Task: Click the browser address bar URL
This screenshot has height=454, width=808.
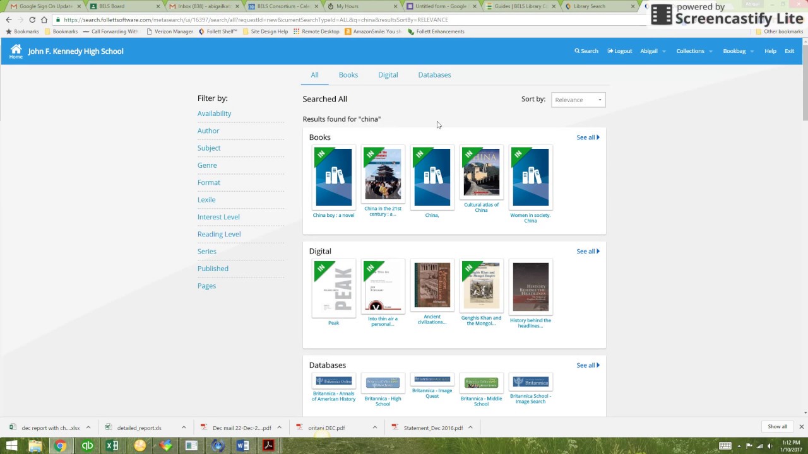Action: click(x=256, y=20)
